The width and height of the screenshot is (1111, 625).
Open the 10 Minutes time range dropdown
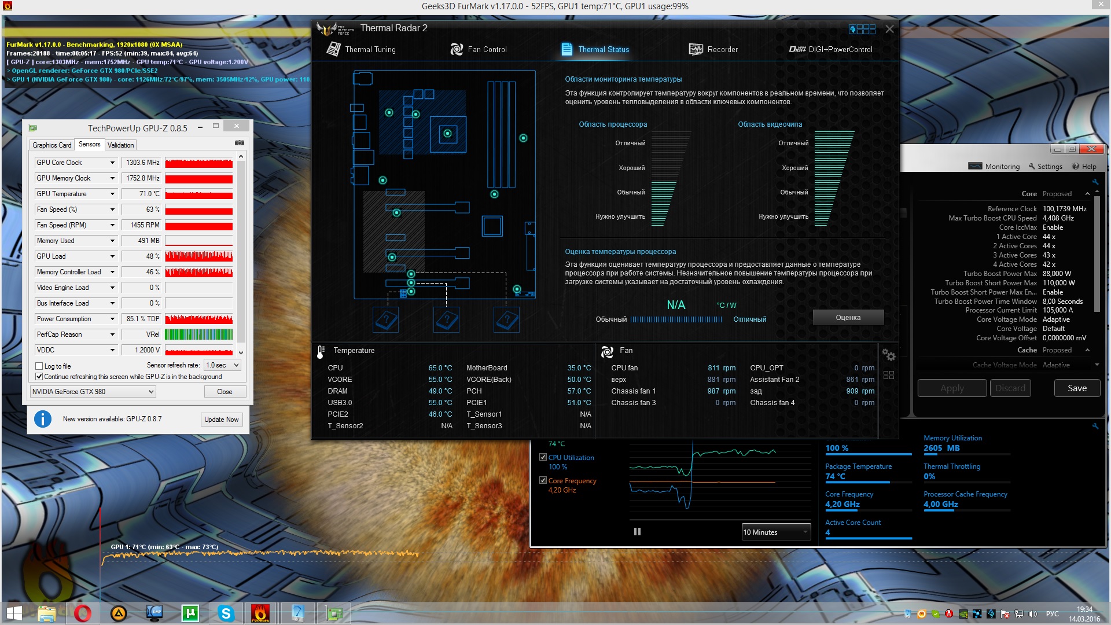[776, 532]
